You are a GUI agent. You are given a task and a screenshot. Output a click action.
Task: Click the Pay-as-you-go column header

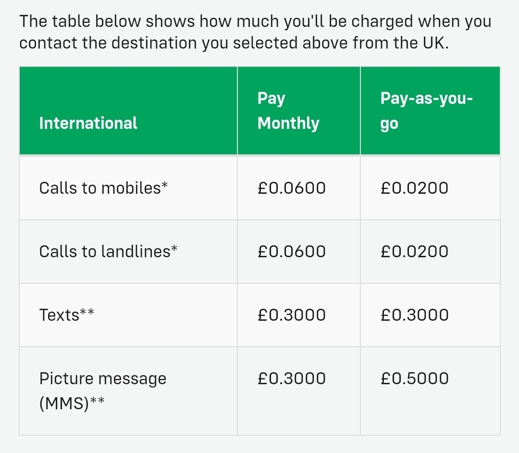(x=426, y=111)
